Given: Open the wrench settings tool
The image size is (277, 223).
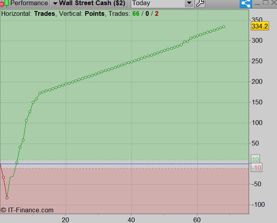Looking at the screenshot, I should coord(200,3).
